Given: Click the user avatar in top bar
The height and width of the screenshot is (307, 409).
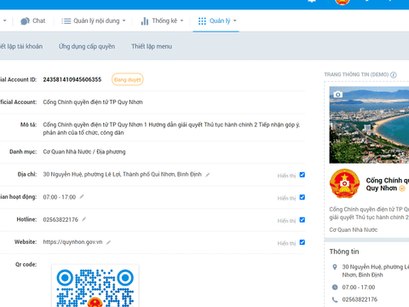Looking at the screenshot, I should 343,2.
